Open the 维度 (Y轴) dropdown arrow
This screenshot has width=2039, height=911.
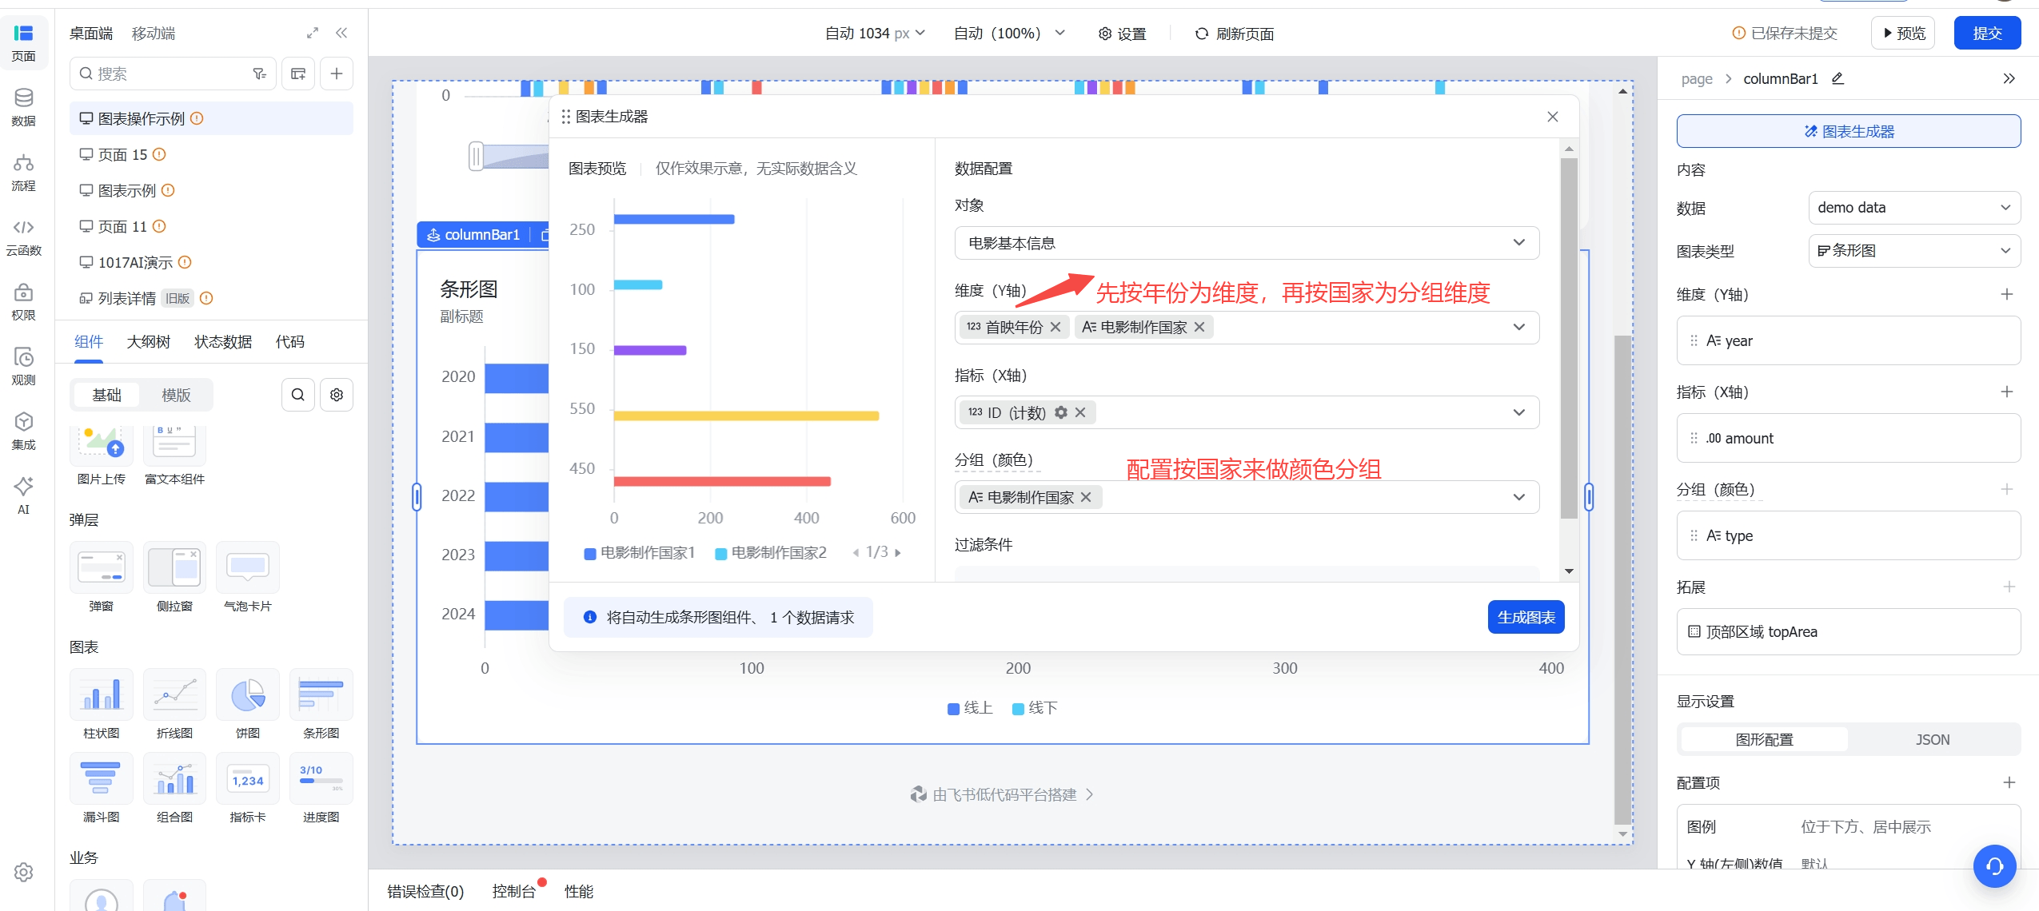point(1519,327)
